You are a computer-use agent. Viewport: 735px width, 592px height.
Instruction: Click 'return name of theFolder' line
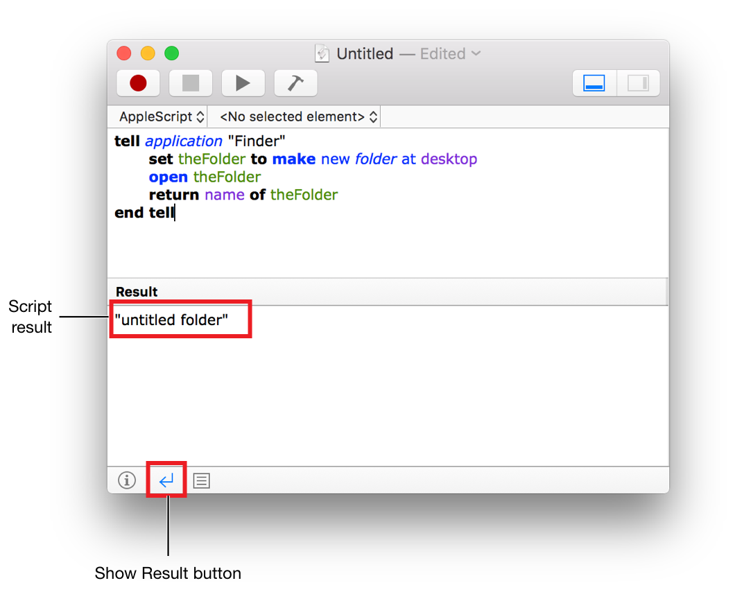[x=243, y=195]
